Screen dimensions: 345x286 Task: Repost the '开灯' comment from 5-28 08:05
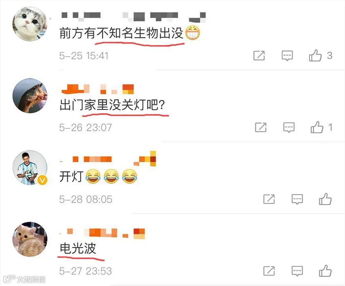click(x=269, y=199)
